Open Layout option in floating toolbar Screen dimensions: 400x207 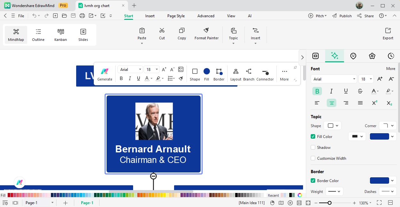pyautogui.click(x=236, y=74)
